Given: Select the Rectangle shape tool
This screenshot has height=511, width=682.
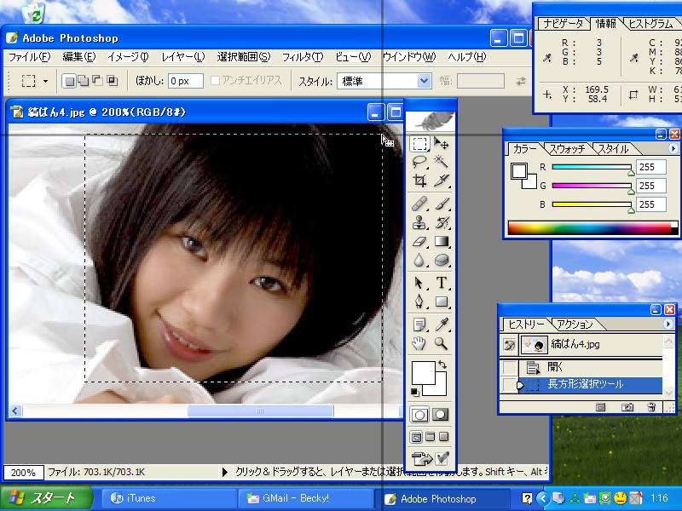Looking at the screenshot, I should click(x=442, y=301).
